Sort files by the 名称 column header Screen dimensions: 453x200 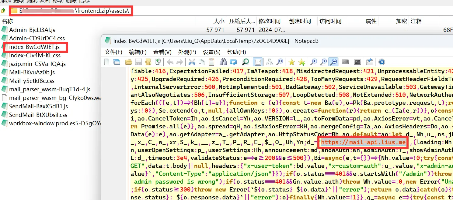[x=8, y=21]
